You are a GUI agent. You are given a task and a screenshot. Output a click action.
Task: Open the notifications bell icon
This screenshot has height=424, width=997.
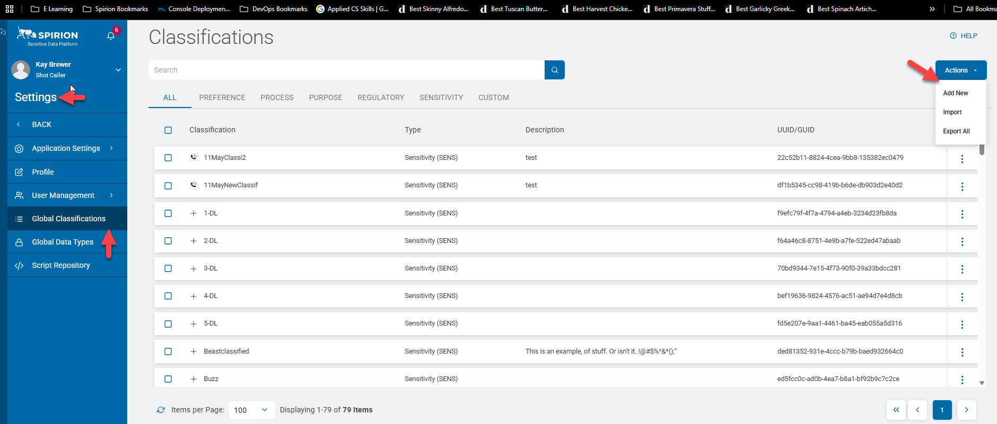tap(111, 36)
